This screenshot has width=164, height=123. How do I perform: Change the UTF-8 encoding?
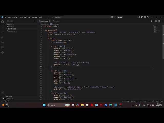coord(140,101)
